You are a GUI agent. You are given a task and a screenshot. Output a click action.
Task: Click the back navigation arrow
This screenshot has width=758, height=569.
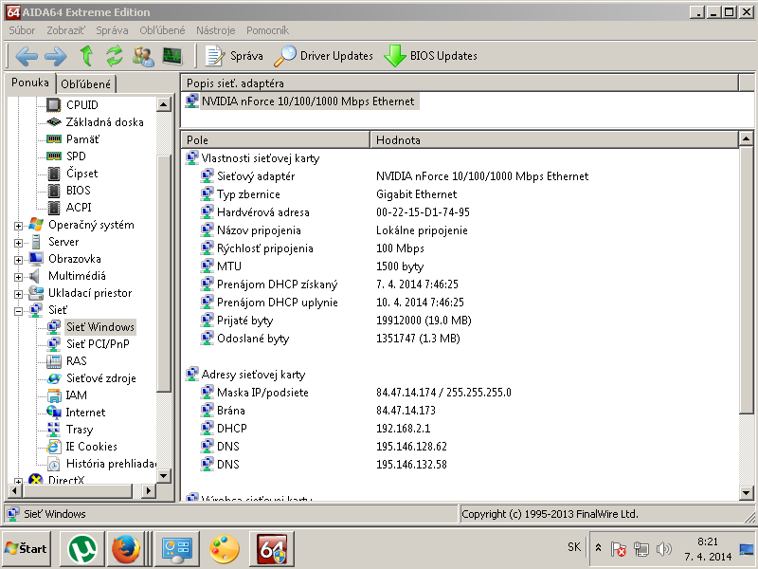(27, 56)
